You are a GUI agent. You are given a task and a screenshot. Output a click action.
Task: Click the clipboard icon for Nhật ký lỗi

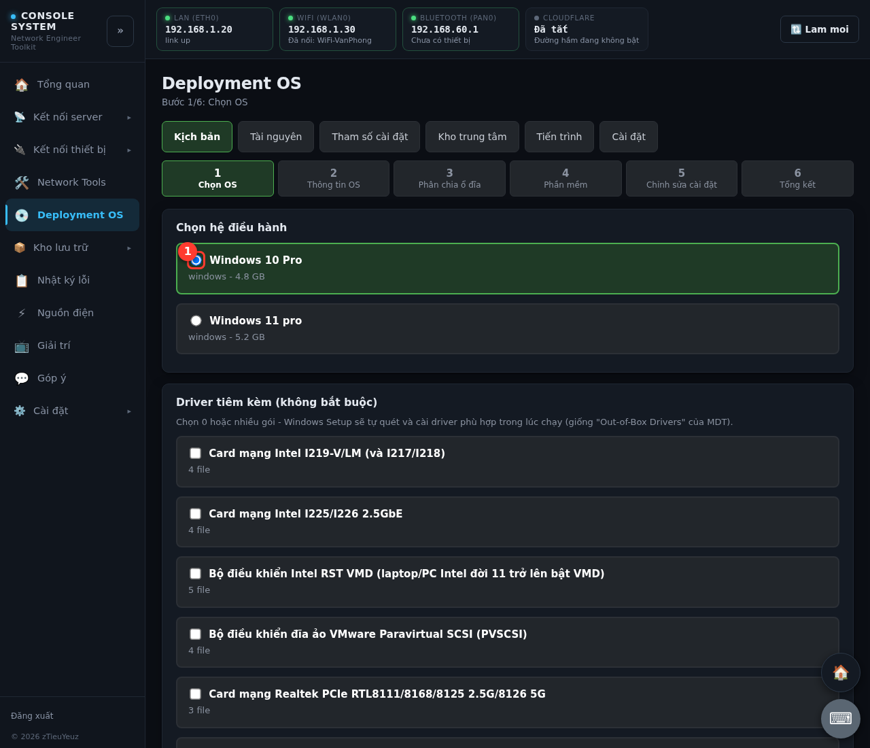pyautogui.click(x=22, y=280)
